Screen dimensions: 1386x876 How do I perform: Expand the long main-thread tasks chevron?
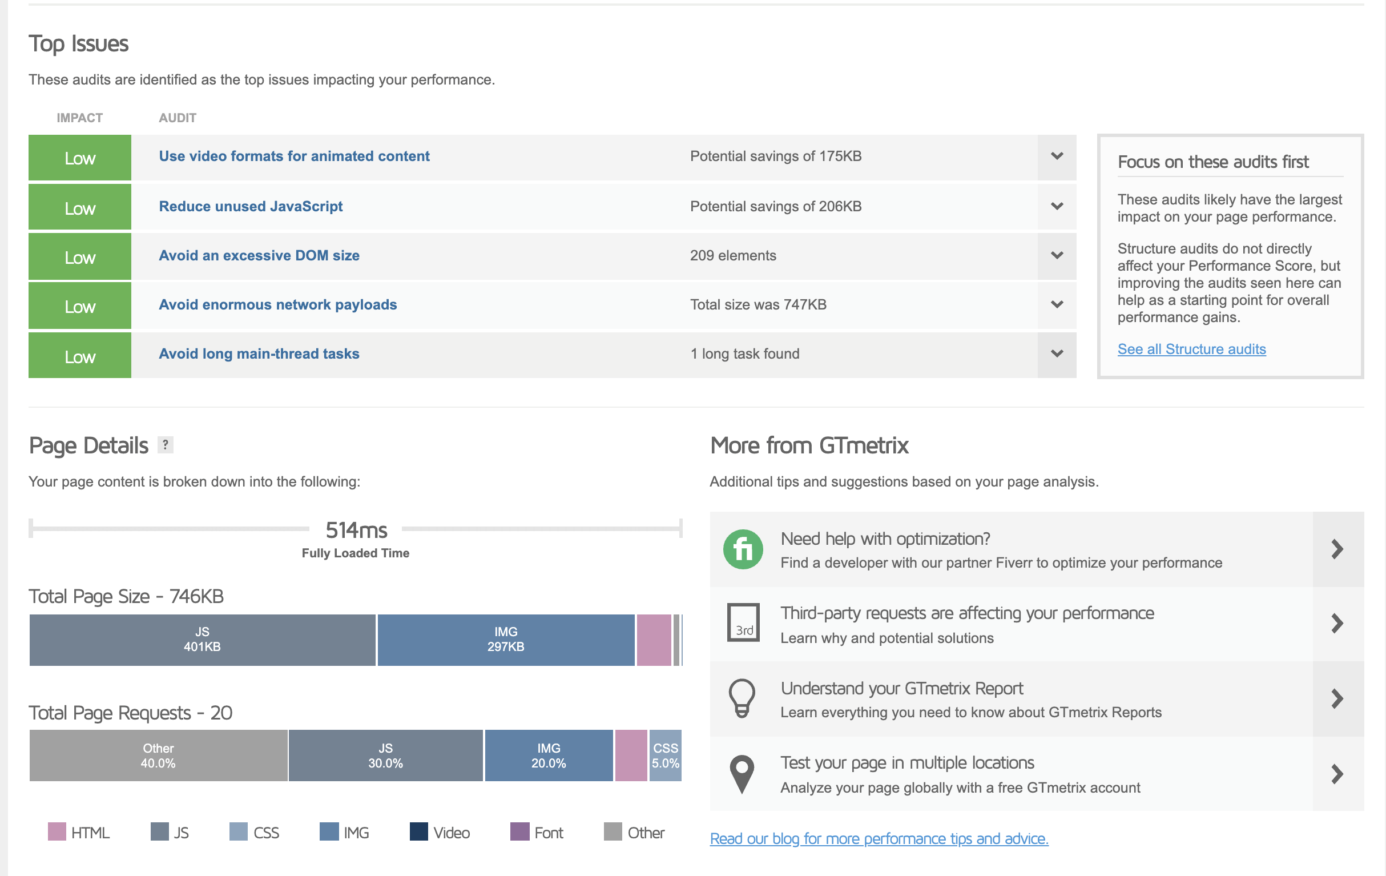click(1056, 353)
